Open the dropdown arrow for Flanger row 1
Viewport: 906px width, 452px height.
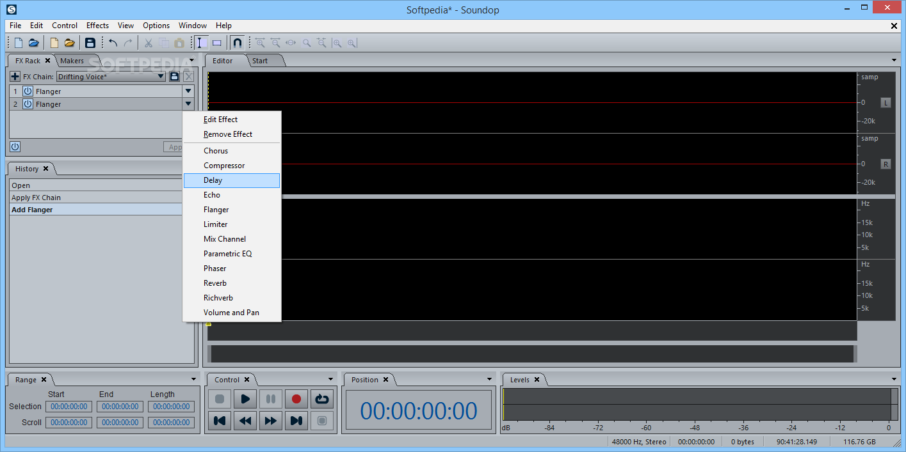click(x=188, y=91)
